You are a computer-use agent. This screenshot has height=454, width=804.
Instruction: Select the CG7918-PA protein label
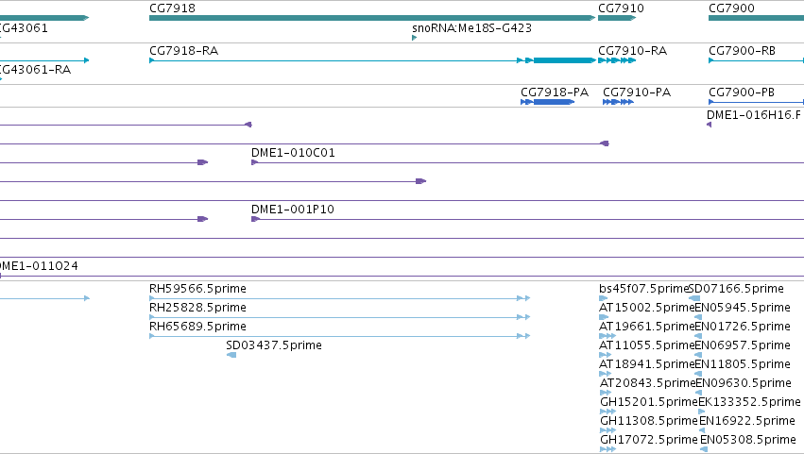click(x=555, y=92)
